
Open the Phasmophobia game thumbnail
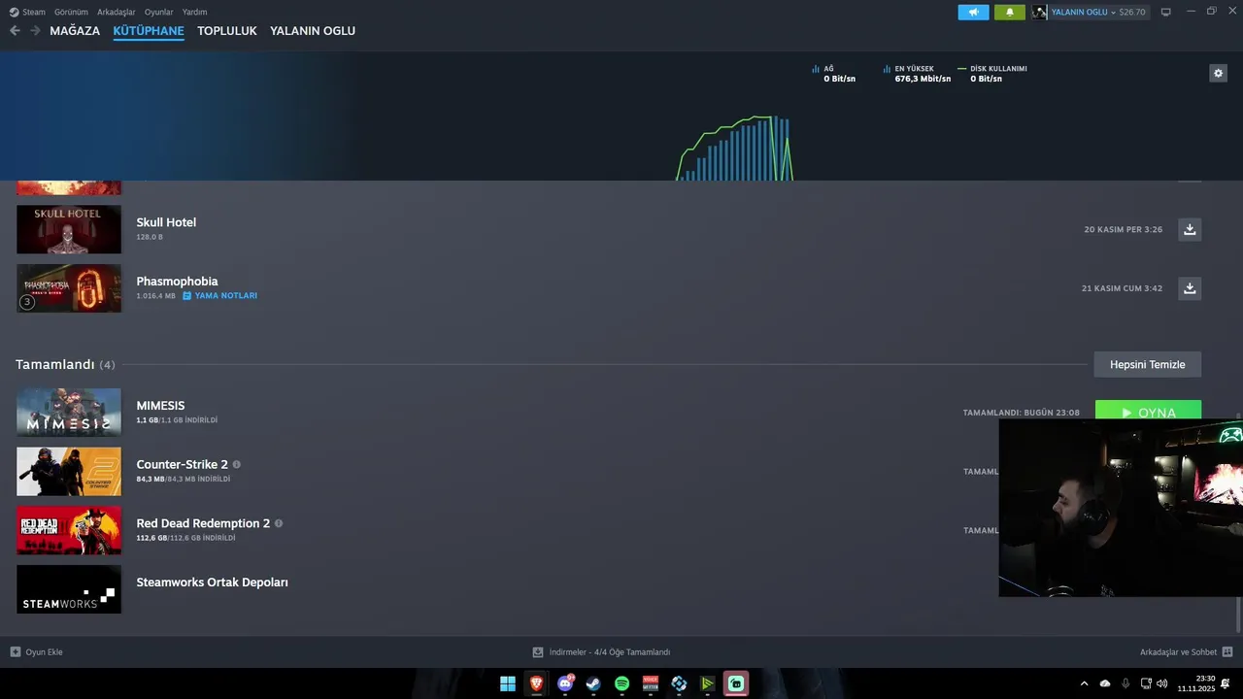click(69, 288)
